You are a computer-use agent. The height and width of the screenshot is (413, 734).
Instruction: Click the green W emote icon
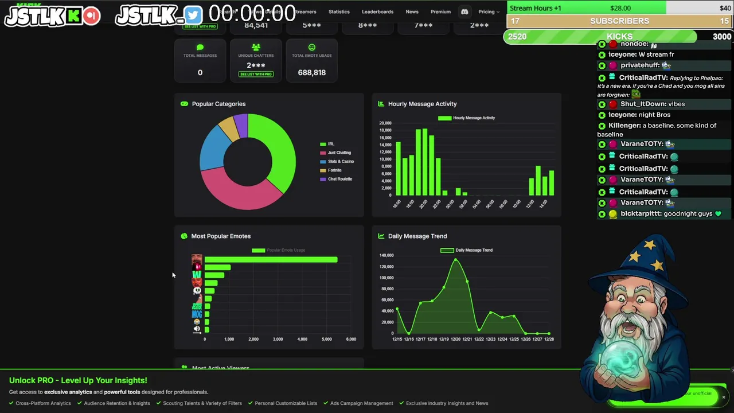point(197,275)
